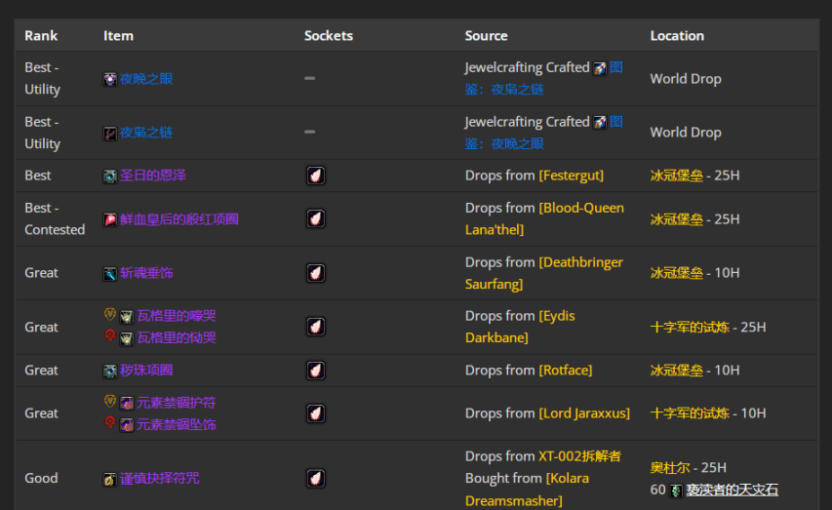Open the [Rotface] source link

565,371
